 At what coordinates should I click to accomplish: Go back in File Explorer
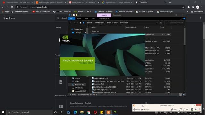coord(70,23)
